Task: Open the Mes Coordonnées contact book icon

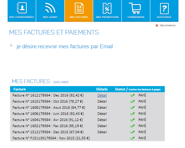Action: (22, 8)
